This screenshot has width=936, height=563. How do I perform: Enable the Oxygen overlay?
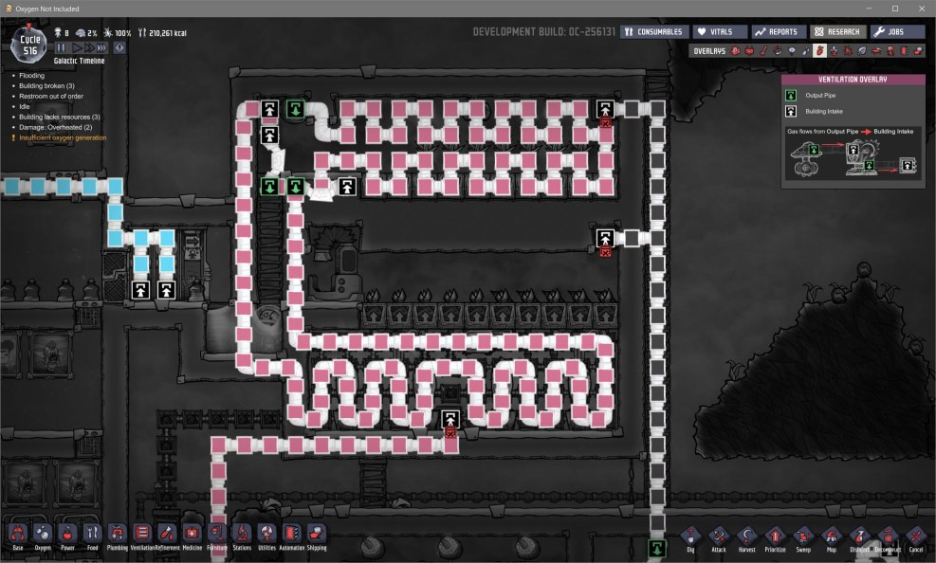(x=735, y=50)
